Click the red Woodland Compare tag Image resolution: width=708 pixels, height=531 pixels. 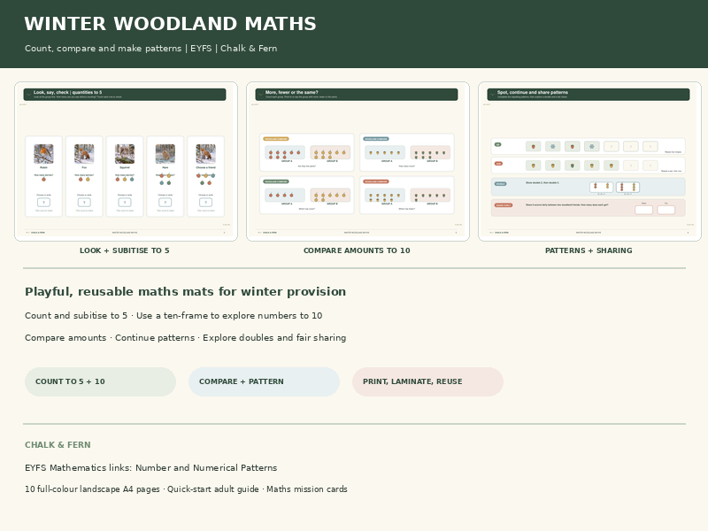coord(376,181)
